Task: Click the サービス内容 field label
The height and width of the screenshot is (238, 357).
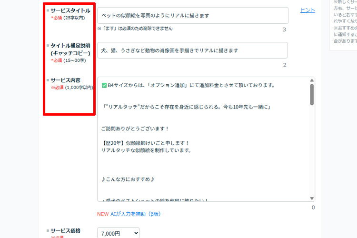Action: (66, 80)
